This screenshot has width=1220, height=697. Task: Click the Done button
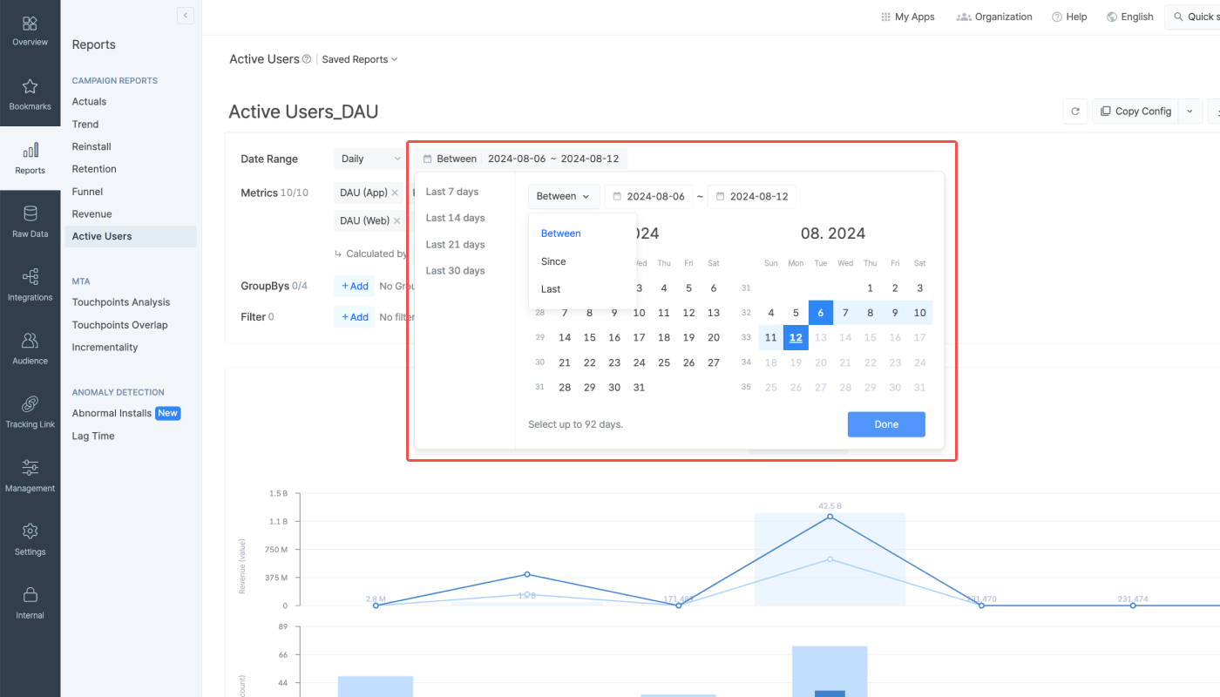tap(886, 424)
